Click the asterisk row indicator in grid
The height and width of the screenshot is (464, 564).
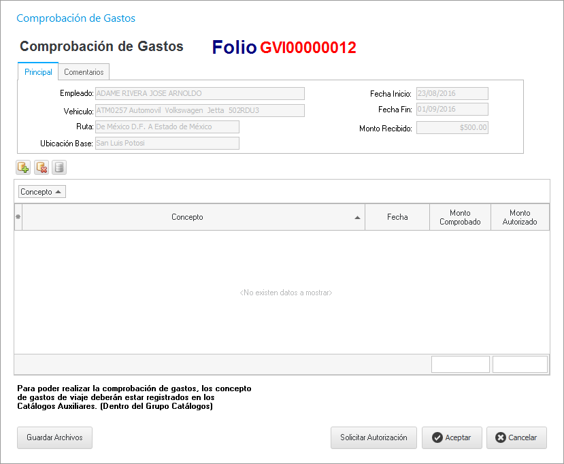pos(18,217)
